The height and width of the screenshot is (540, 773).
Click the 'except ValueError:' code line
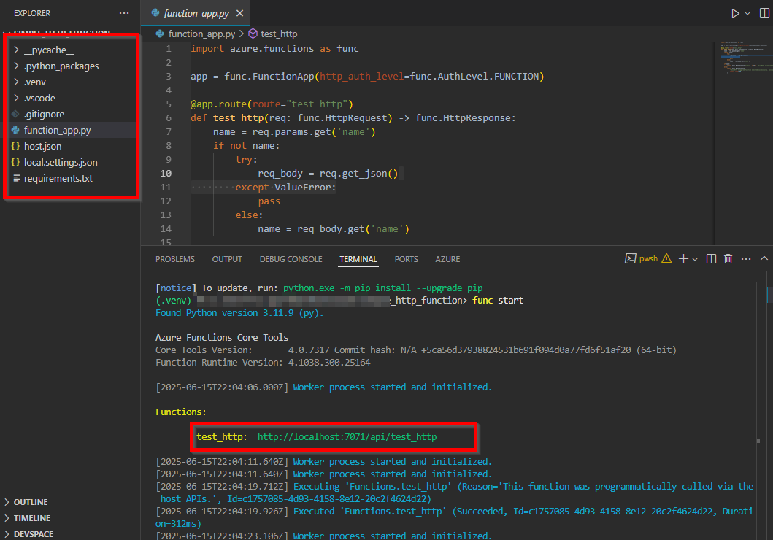[285, 188]
